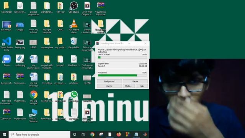Select the my project folder
The height and width of the screenshot is (138, 245).
(60, 43)
